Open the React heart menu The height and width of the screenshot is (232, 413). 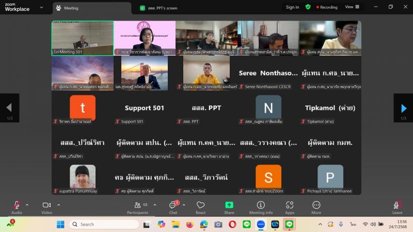[200, 207]
